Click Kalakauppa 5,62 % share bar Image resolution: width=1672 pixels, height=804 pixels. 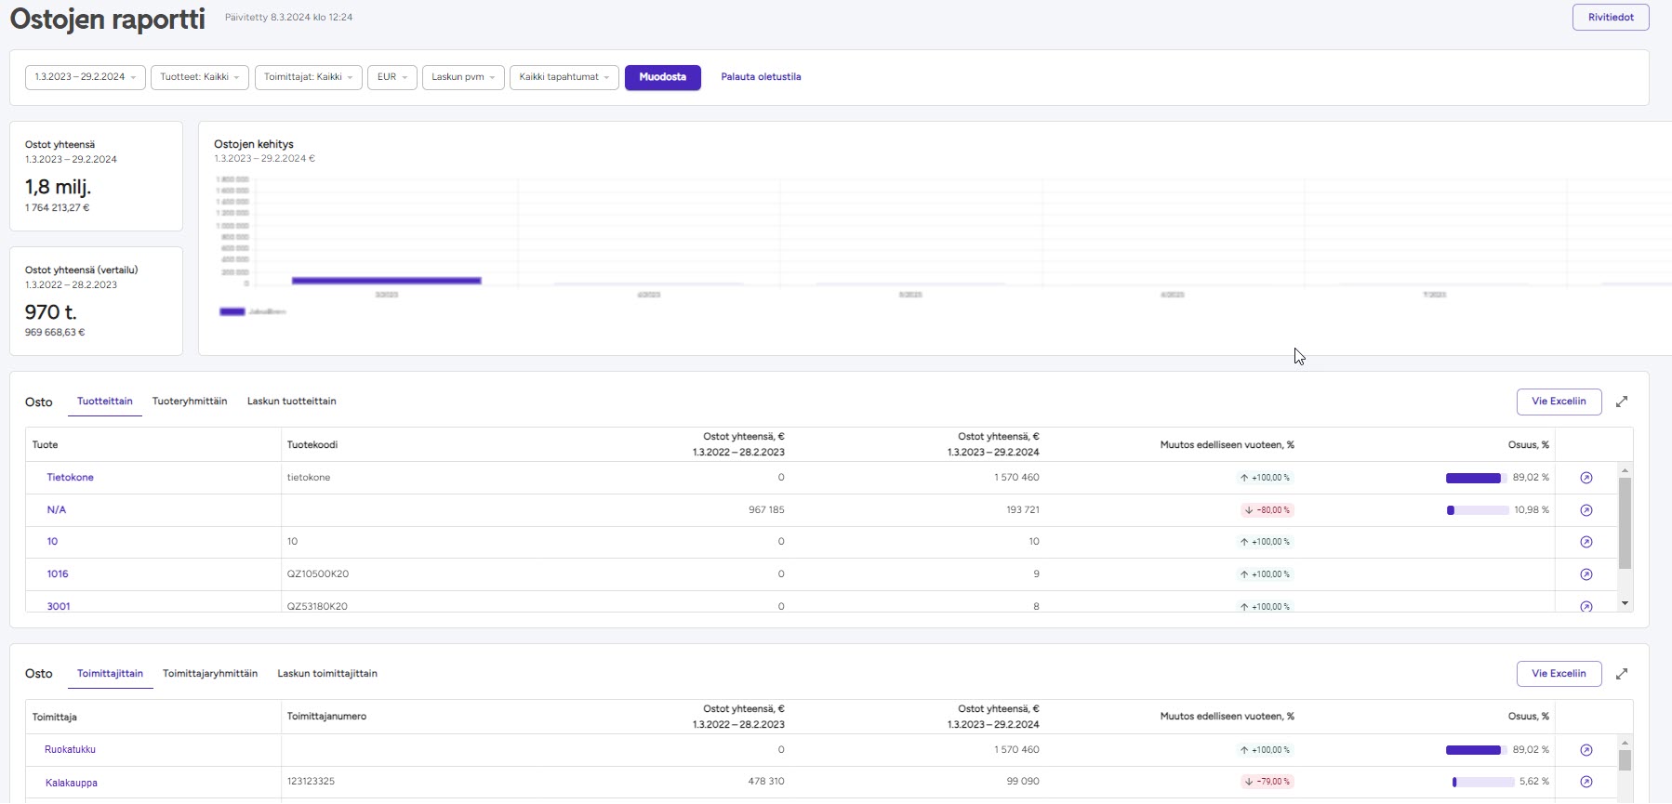(1483, 783)
